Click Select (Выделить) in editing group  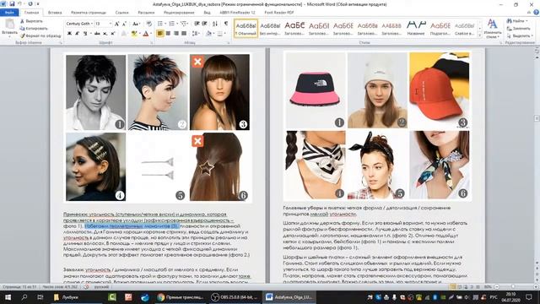pos(520,35)
